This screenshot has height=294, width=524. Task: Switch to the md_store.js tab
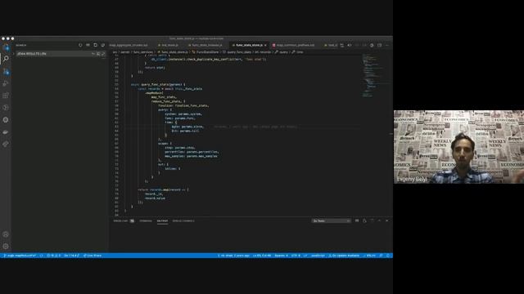point(169,45)
